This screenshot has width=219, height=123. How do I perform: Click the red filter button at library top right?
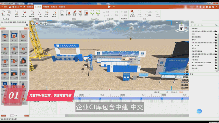(x=26, y=28)
